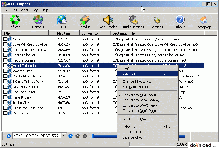The width and height of the screenshot is (219, 148).
Task: Click the track icon beside Tequila Sunrise
Action: [10, 60]
